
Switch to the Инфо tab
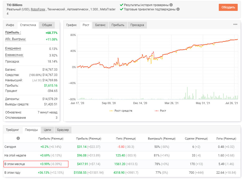click(10, 25)
